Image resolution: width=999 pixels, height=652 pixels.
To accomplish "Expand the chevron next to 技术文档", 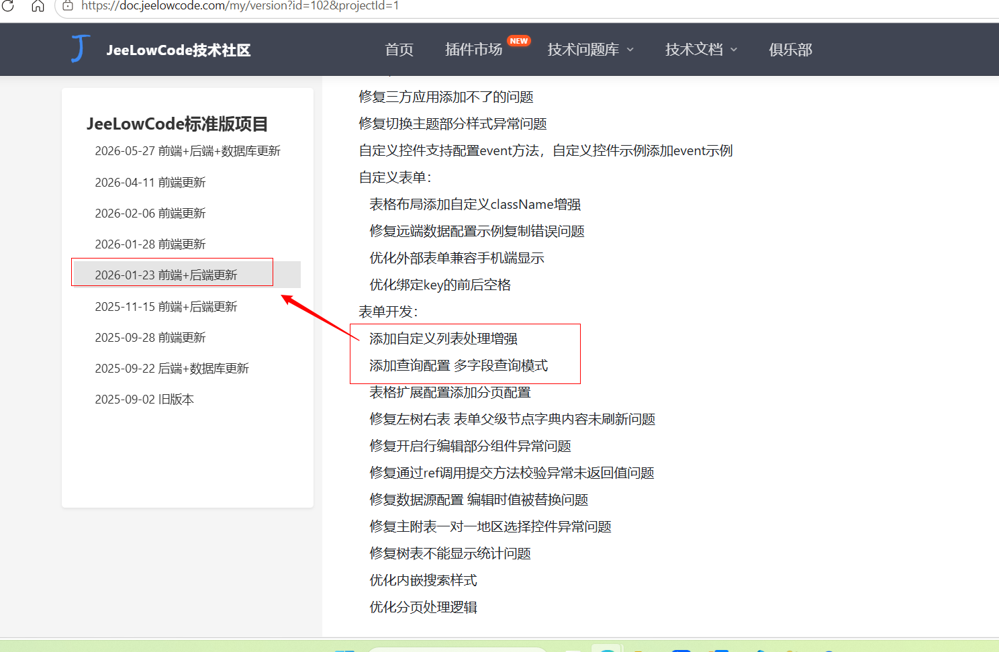I will point(733,50).
